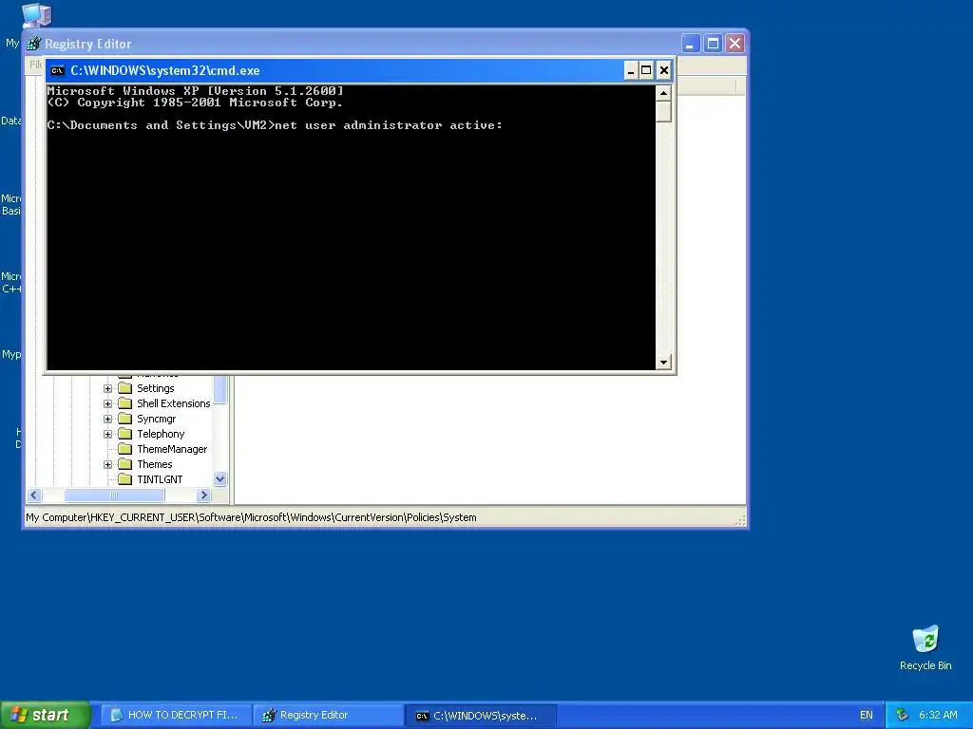The height and width of the screenshot is (729, 973).
Task: Select the Shell Extensions key label
Action: click(x=174, y=403)
